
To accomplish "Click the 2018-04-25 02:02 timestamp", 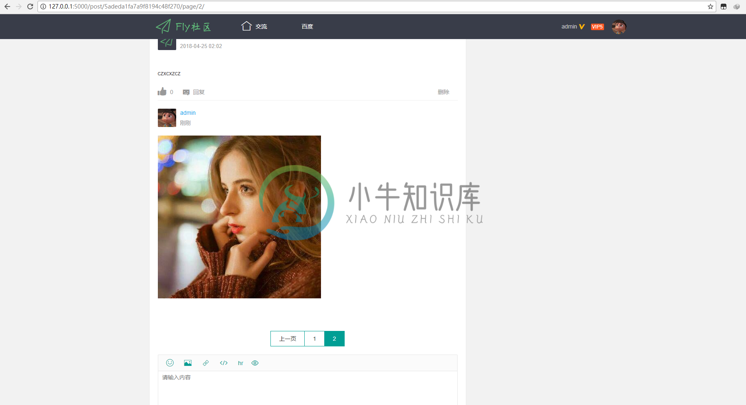I will pyautogui.click(x=201, y=46).
